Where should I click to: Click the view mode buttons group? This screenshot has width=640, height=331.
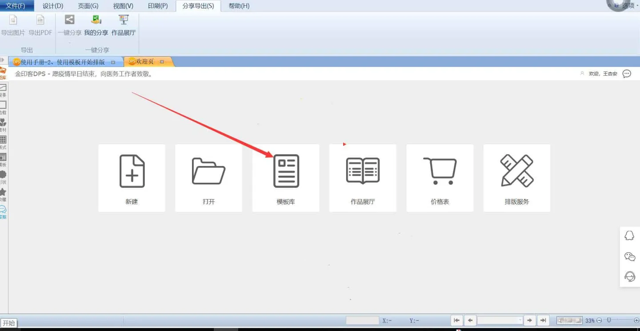[570, 320]
